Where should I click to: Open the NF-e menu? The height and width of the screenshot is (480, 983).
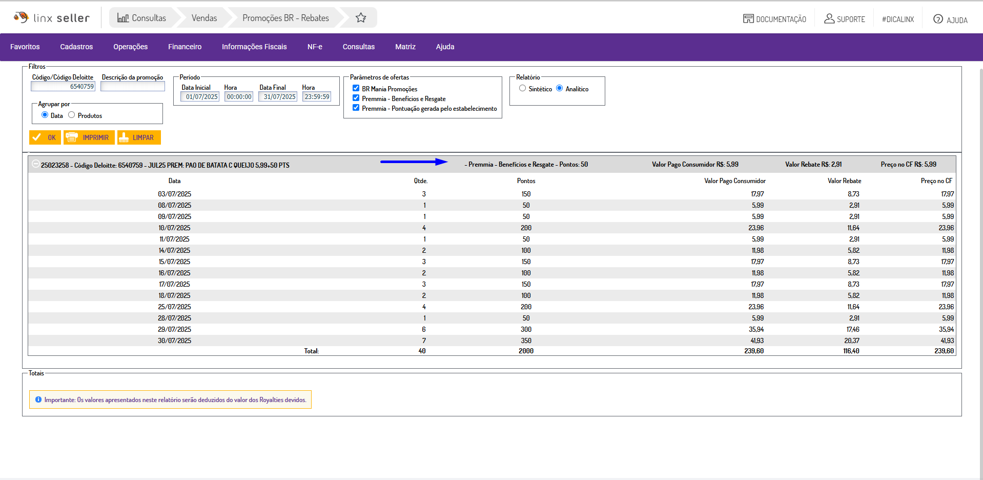click(315, 47)
